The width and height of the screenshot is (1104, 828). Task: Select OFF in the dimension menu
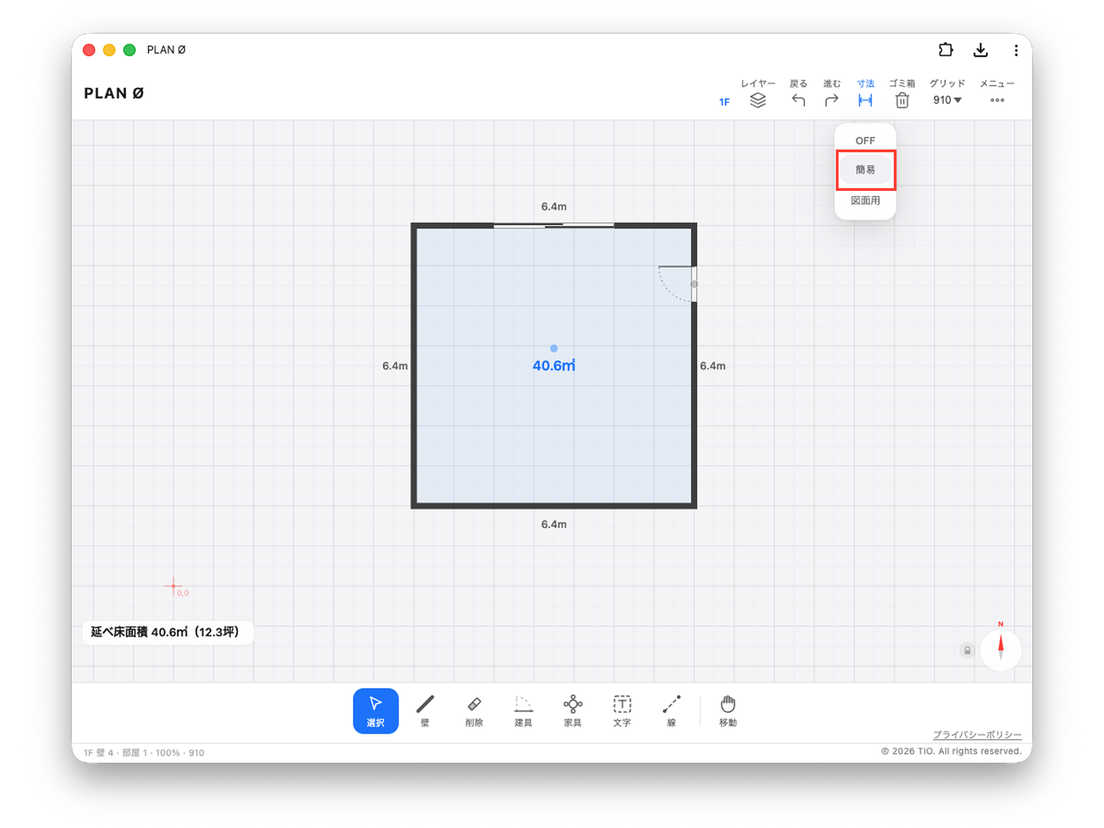(865, 141)
